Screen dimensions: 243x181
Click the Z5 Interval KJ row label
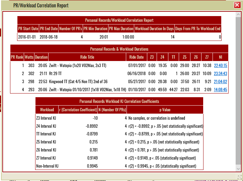[46, 142]
